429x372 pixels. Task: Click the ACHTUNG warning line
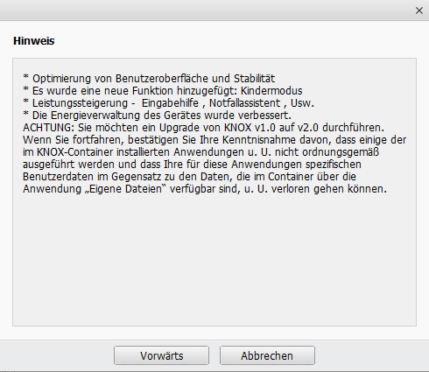click(x=203, y=128)
